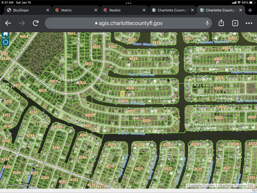257x193 pixels.
Task: Tap the agis.charlottecountyfl.gov address bar
Action: [131, 23]
